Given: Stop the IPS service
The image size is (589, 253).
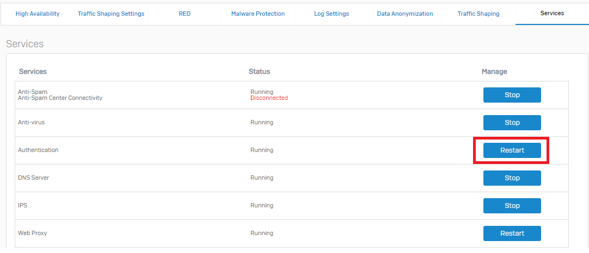Looking at the screenshot, I should 512,206.
